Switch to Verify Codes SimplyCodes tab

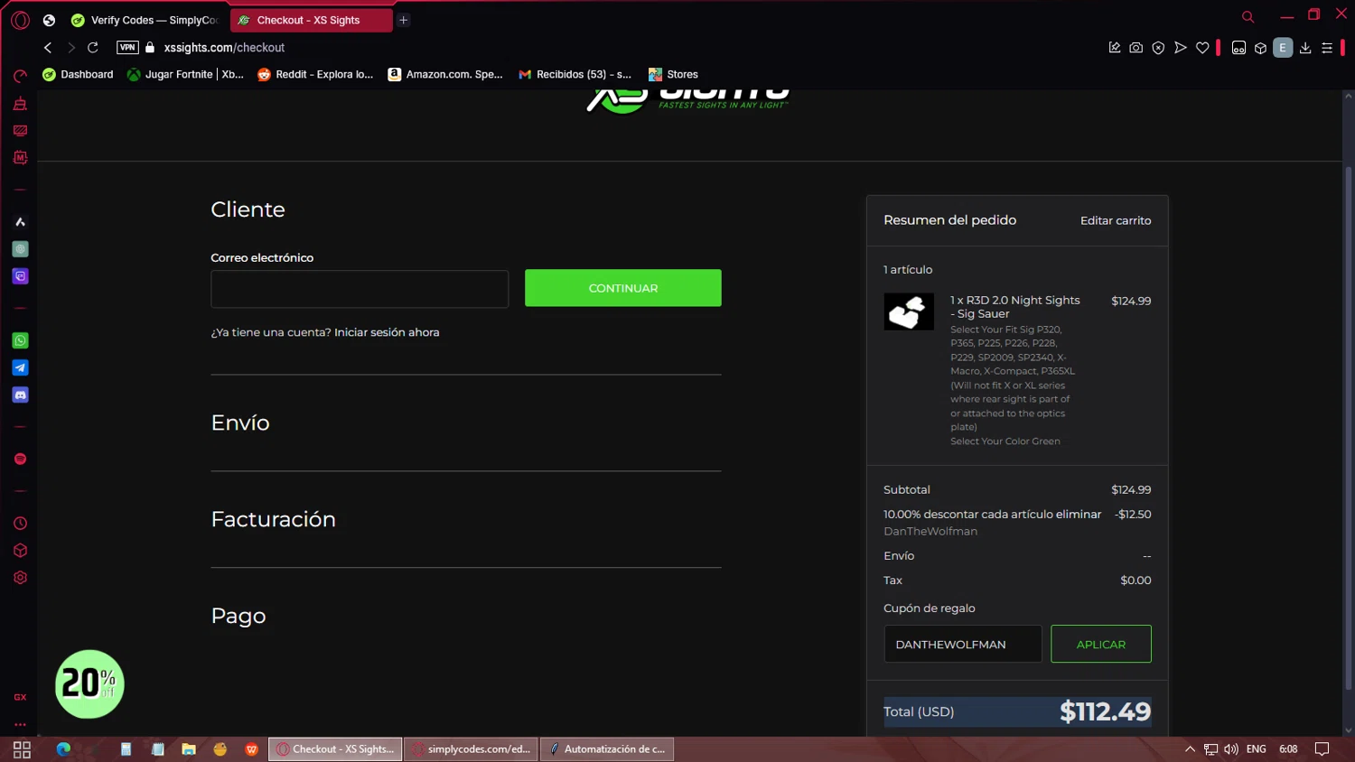(145, 20)
